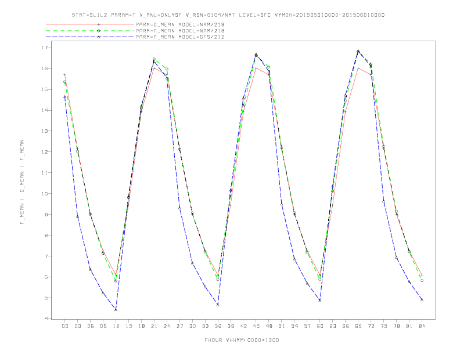Click x-axis forecast hour label 51
This screenshot has width=460, height=355.
(282, 326)
